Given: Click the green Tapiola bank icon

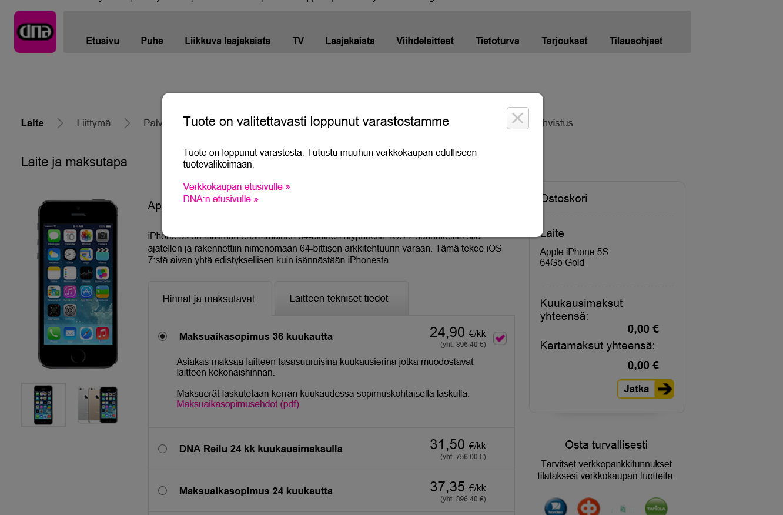Looking at the screenshot, I should tap(656, 506).
